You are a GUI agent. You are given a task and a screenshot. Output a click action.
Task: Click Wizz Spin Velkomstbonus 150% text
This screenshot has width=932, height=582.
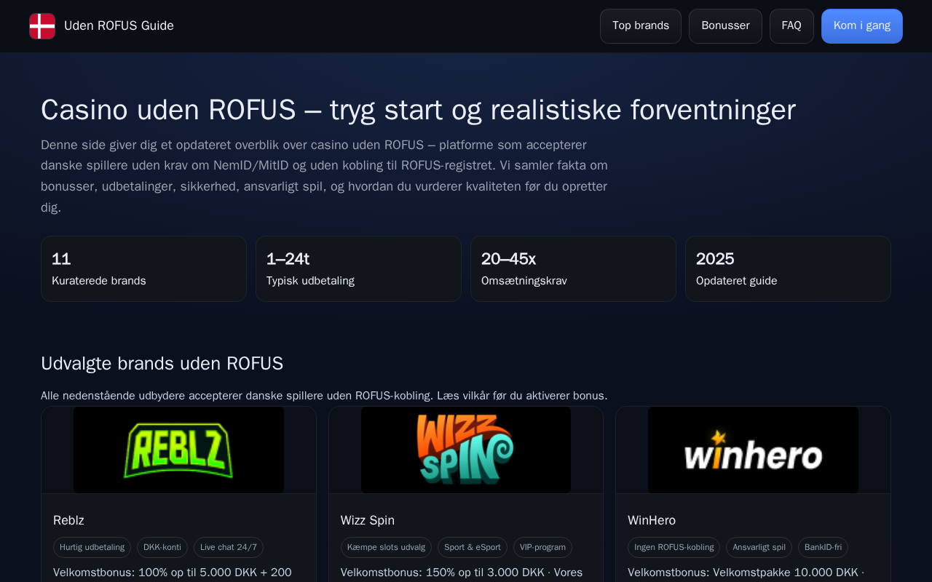tap(462, 573)
